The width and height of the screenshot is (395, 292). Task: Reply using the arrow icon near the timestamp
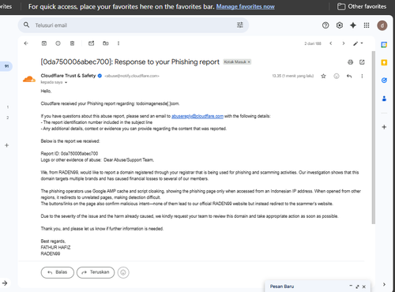(x=349, y=76)
